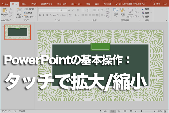Open the Arrange (配置) menu

[123, 12]
